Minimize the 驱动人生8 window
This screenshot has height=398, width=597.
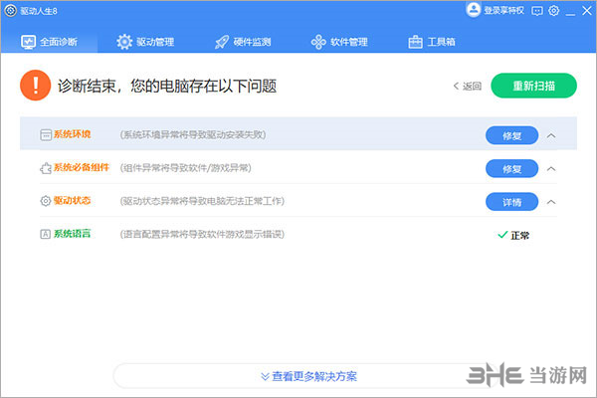pyautogui.click(x=570, y=14)
